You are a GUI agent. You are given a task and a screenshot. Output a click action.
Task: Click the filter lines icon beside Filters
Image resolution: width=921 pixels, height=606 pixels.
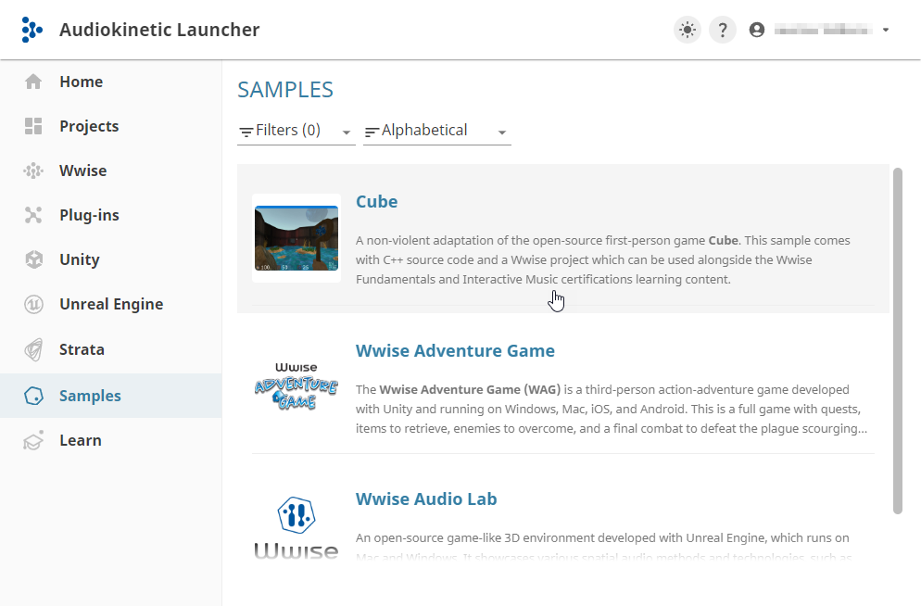[246, 133]
